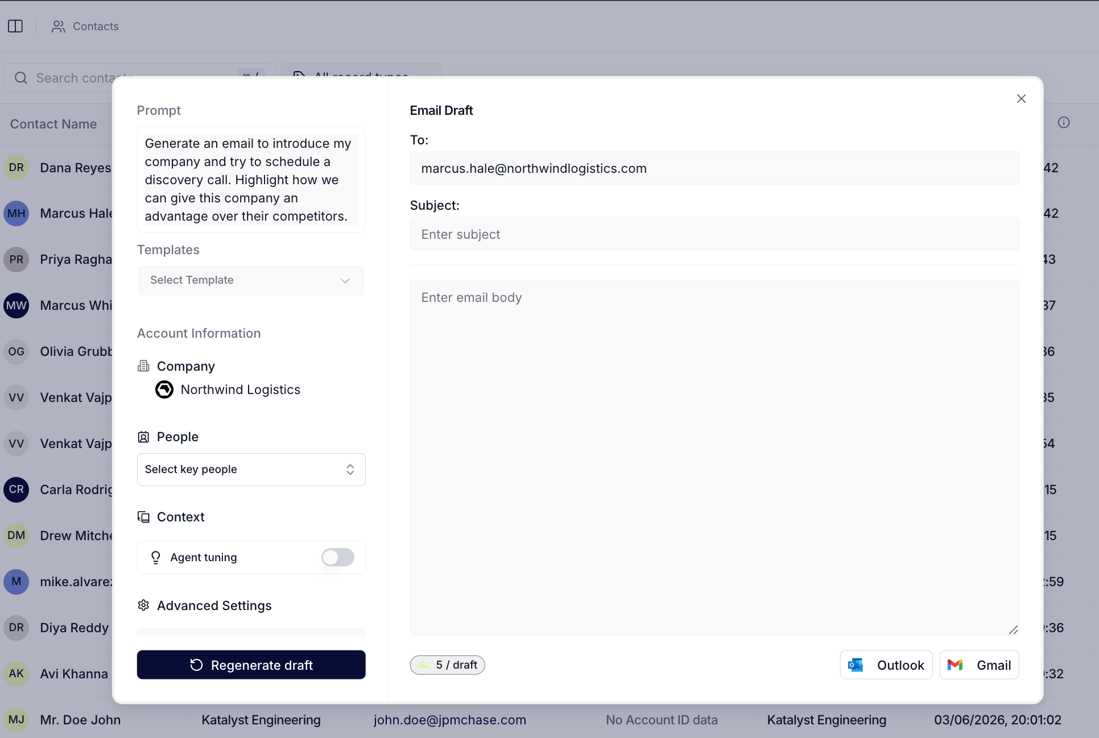Viewport: 1099px width, 738px height.
Task: Click the MW avatar badge
Action: [x=16, y=305]
